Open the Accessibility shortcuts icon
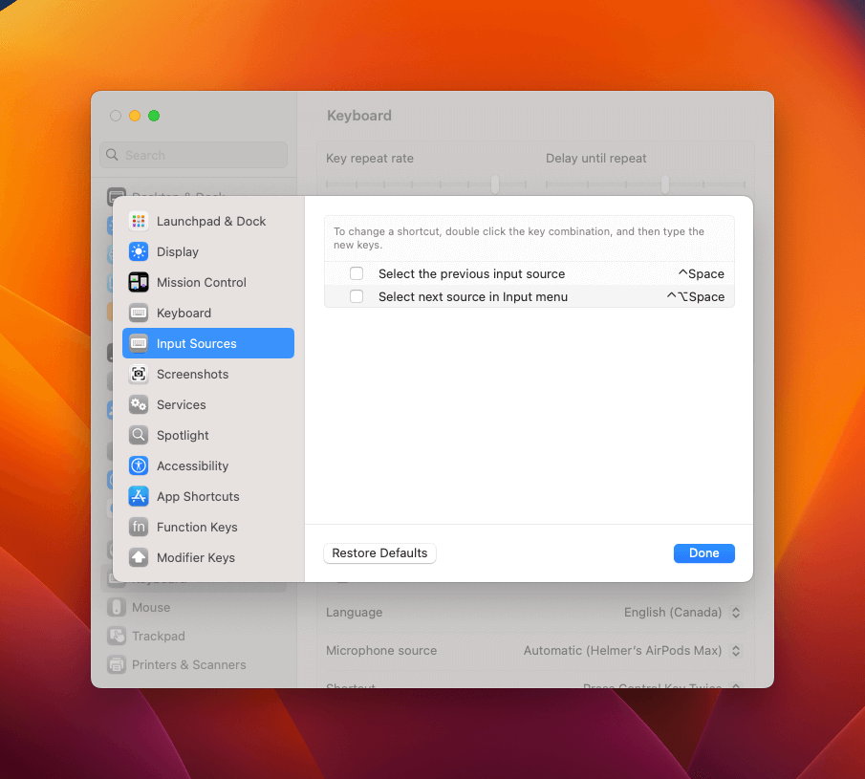 pyautogui.click(x=139, y=466)
